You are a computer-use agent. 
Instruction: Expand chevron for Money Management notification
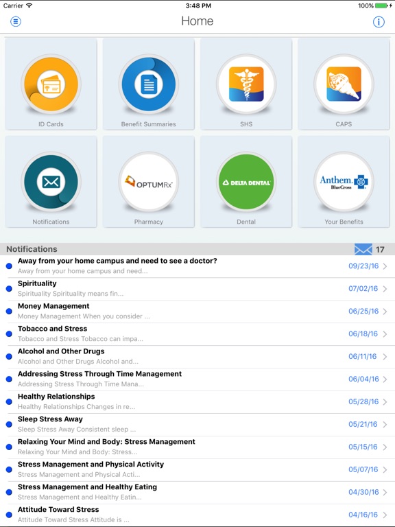tap(385, 312)
